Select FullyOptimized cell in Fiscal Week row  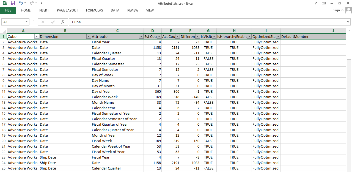click(266, 141)
